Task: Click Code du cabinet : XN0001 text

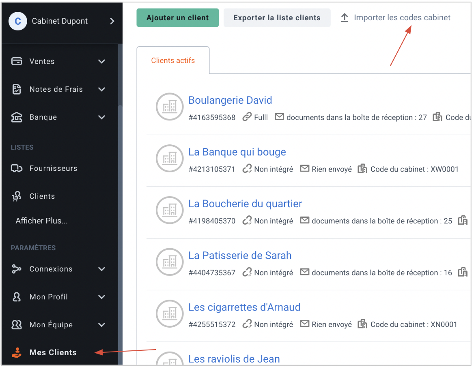Action: [414, 324]
